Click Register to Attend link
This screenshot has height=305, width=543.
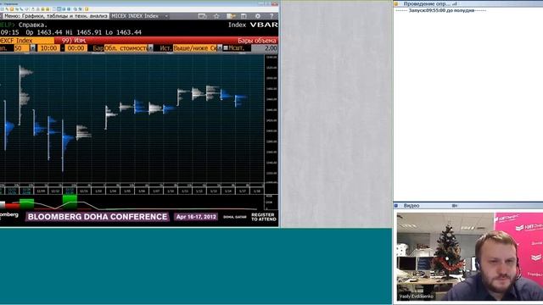264,217
